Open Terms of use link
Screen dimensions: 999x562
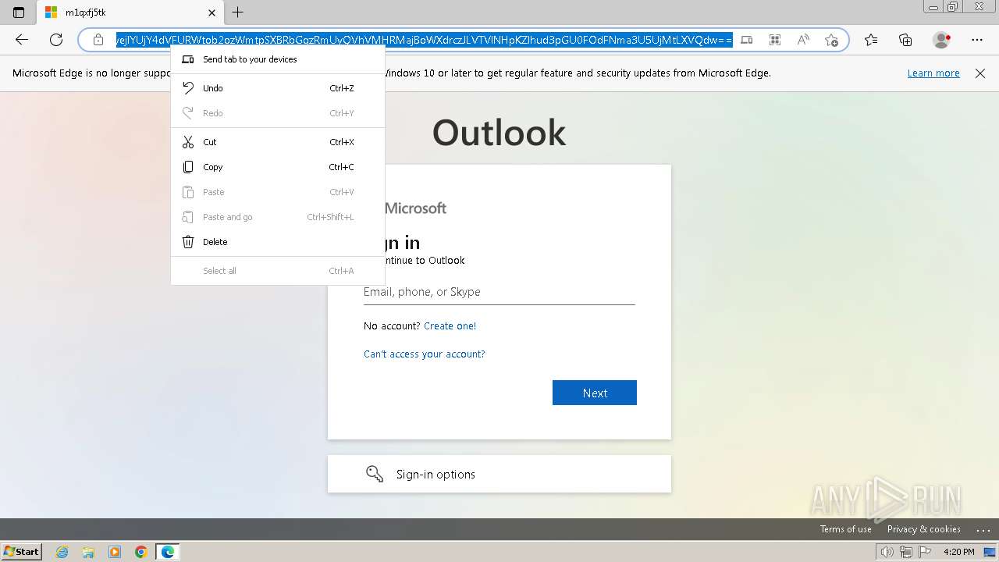click(x=846, y=529)
